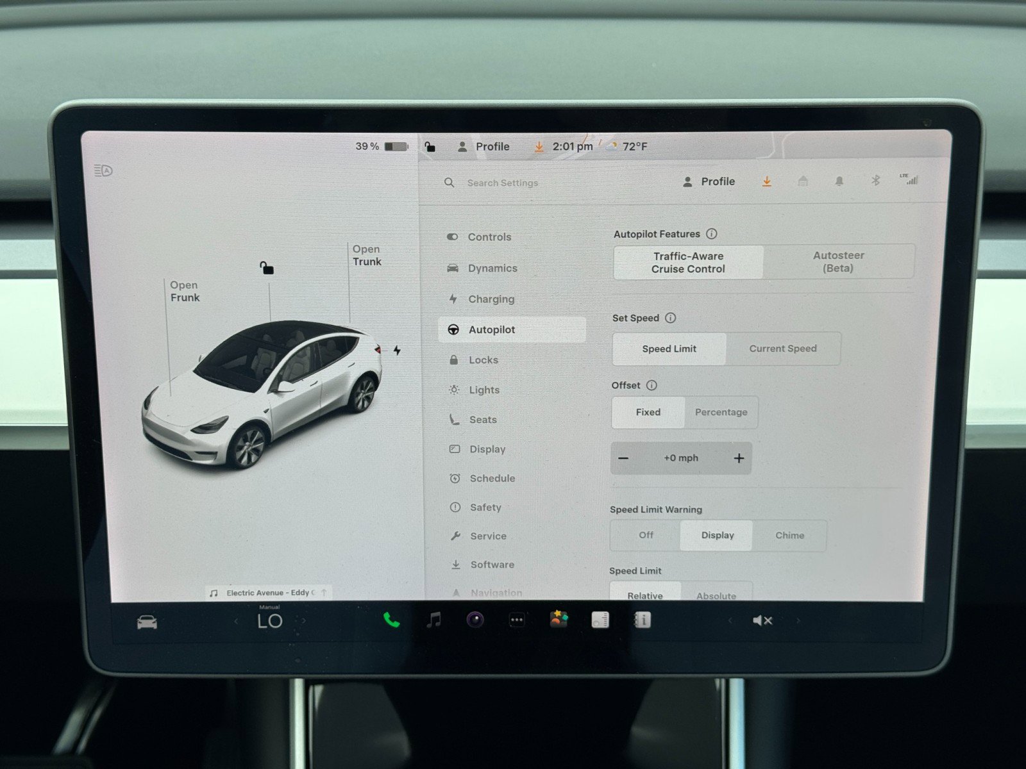Switch Set Speed to Current Speed
Screen dimensions: 1026x769
coord(783,349)
